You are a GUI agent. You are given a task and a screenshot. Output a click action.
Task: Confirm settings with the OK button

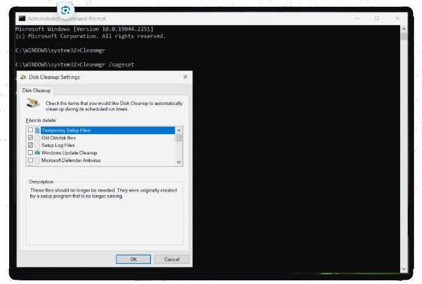pyautogui.click(x=133, y=259)
